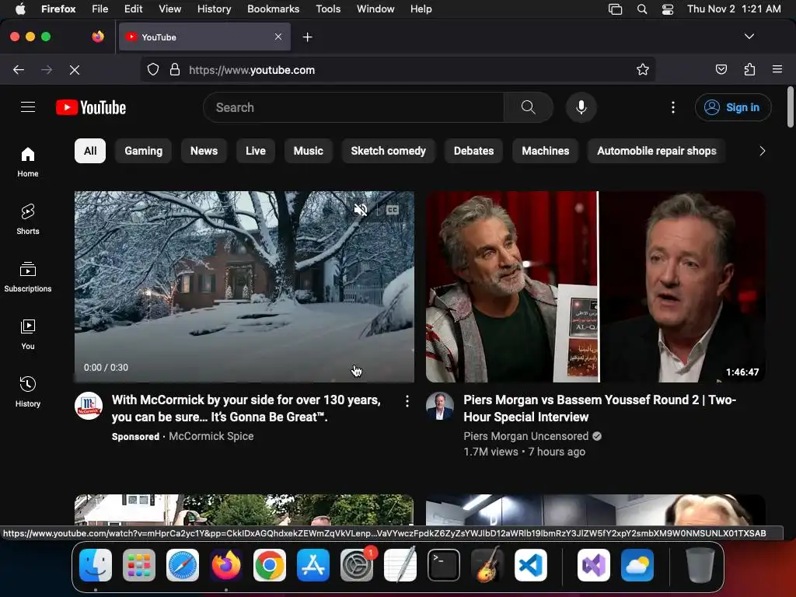Open Piers Morgan vs Bassem Youssef thumbnail
Image resolution: width=796 pixels, height=597 pixels.
(x=595, y=286)
